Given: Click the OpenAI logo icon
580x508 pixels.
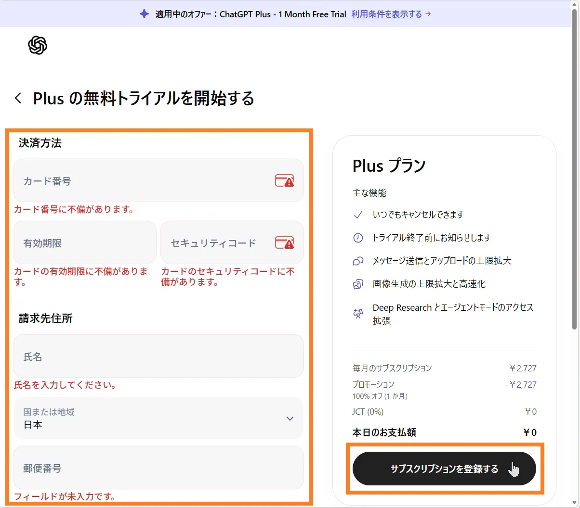Looking at the screenshot, I should coord(38,46).
